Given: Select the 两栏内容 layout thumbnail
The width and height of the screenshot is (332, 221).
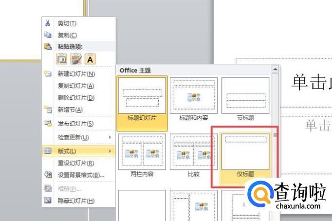Looking at the screenshot, I should coord(142,151).
